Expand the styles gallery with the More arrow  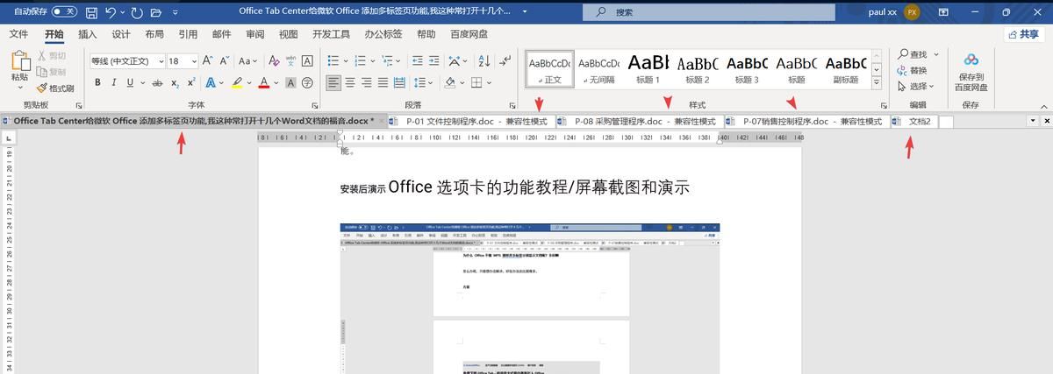click(875, 84)
